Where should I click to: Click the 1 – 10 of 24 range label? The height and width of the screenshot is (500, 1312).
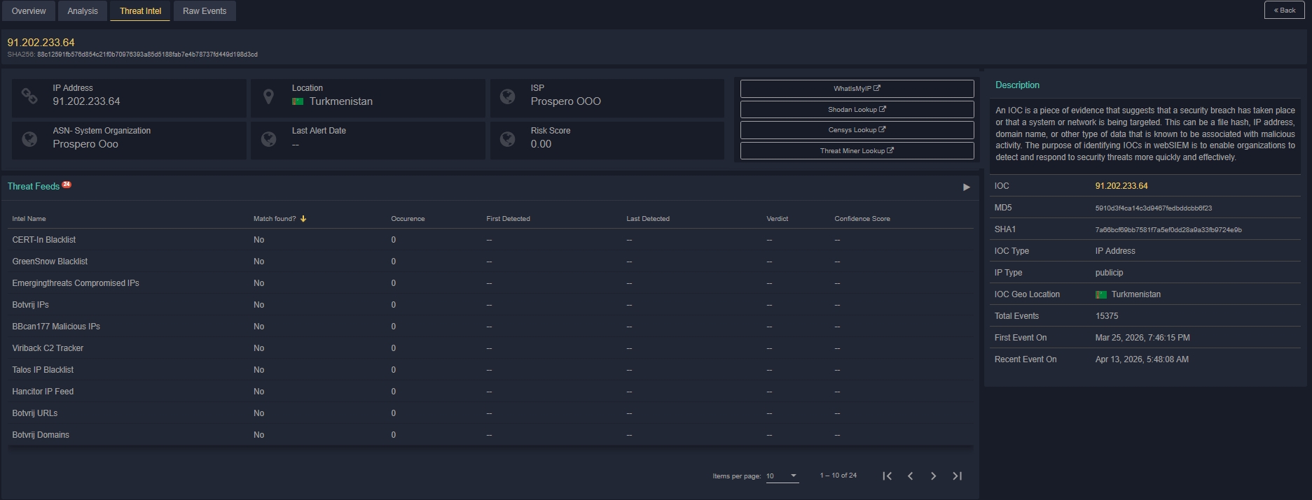point(838,476)
